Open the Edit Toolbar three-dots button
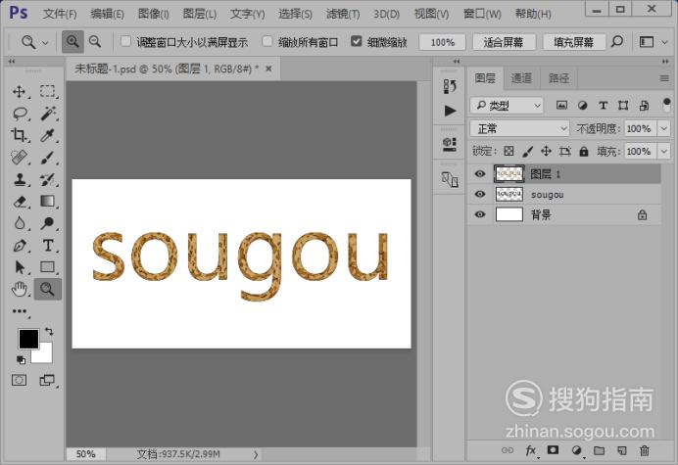This screenshot has height=465, width=678. pos(19,311)
